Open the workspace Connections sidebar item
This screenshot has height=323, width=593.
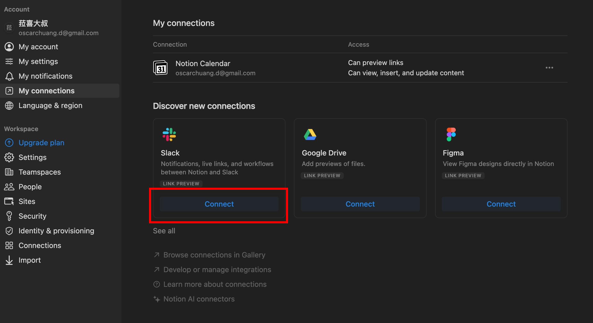[60, 245]
